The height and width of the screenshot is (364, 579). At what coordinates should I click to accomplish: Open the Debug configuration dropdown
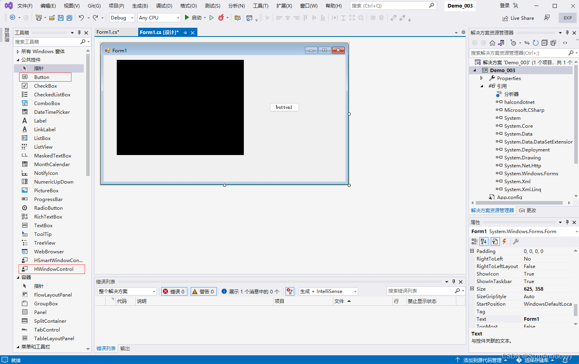122,17
